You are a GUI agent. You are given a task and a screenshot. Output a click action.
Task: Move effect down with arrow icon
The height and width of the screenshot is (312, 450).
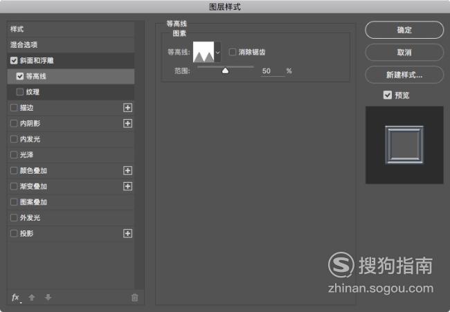(x=48, y=297)
